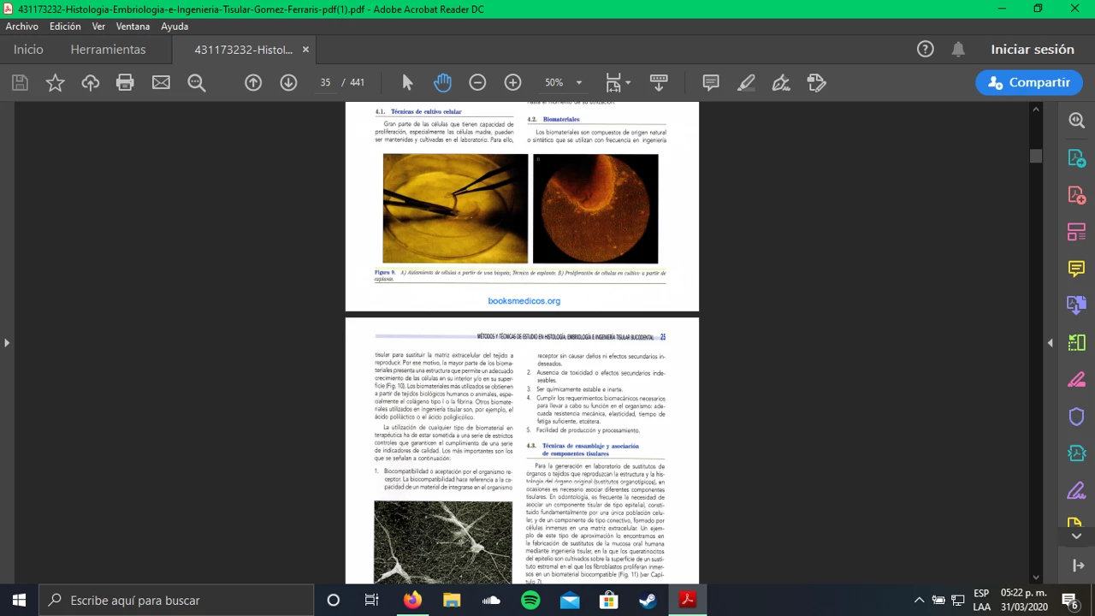Open the Edición menu
This screenshot has height=616, width=1095.
65,27
